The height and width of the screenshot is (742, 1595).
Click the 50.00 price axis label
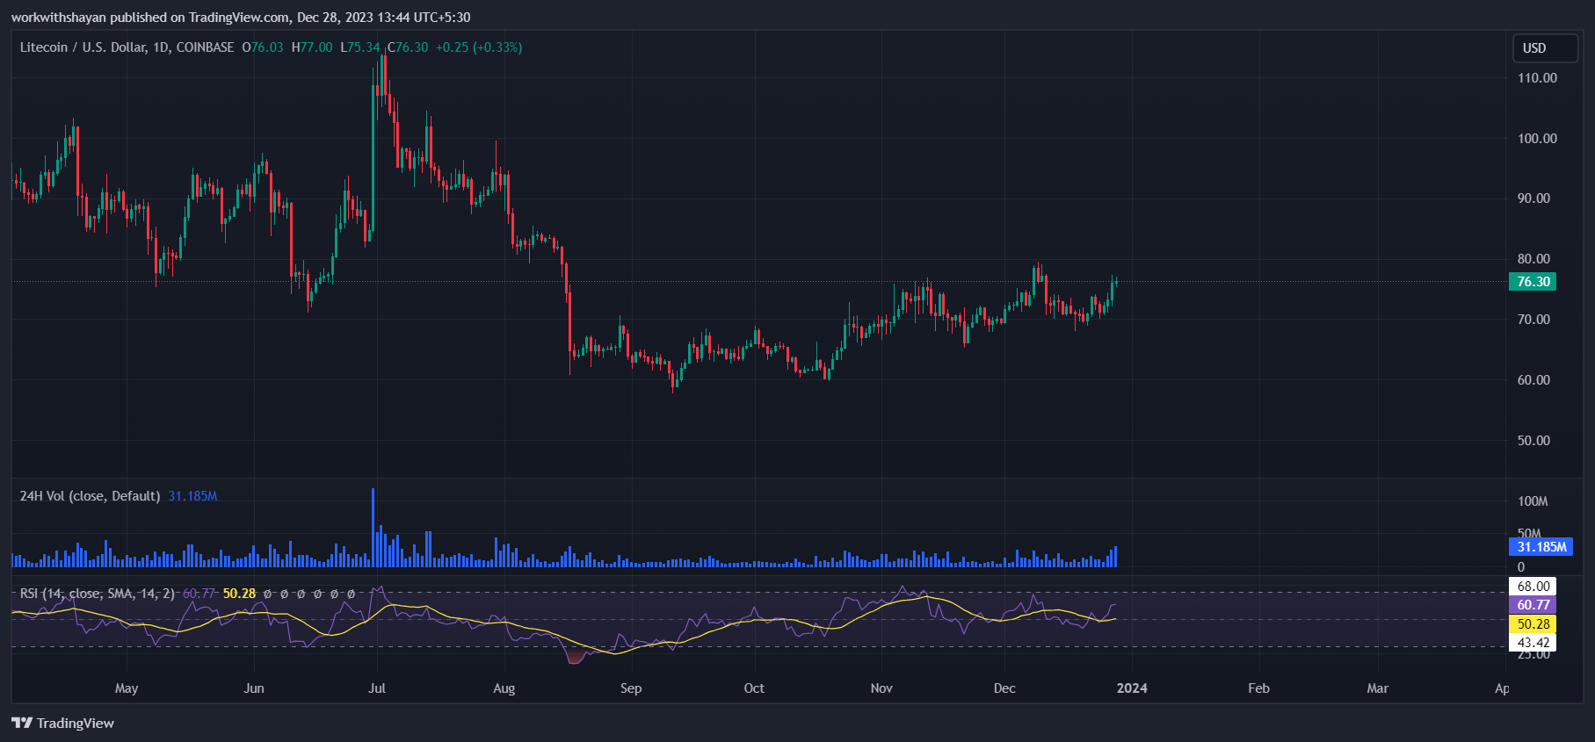pyautogui.click(x=1533, y=441)
